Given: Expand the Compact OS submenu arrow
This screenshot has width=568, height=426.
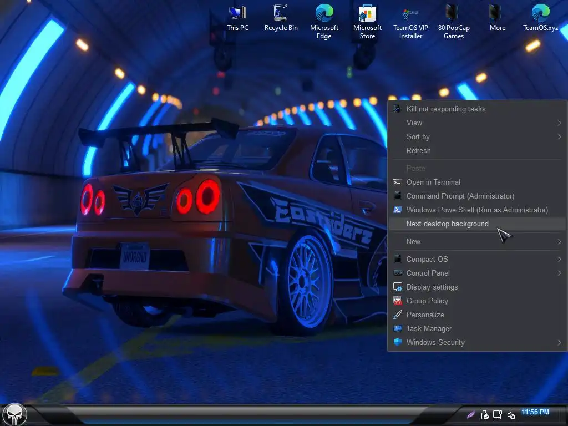Looking at the screenshot, I should tap(559, 259).
